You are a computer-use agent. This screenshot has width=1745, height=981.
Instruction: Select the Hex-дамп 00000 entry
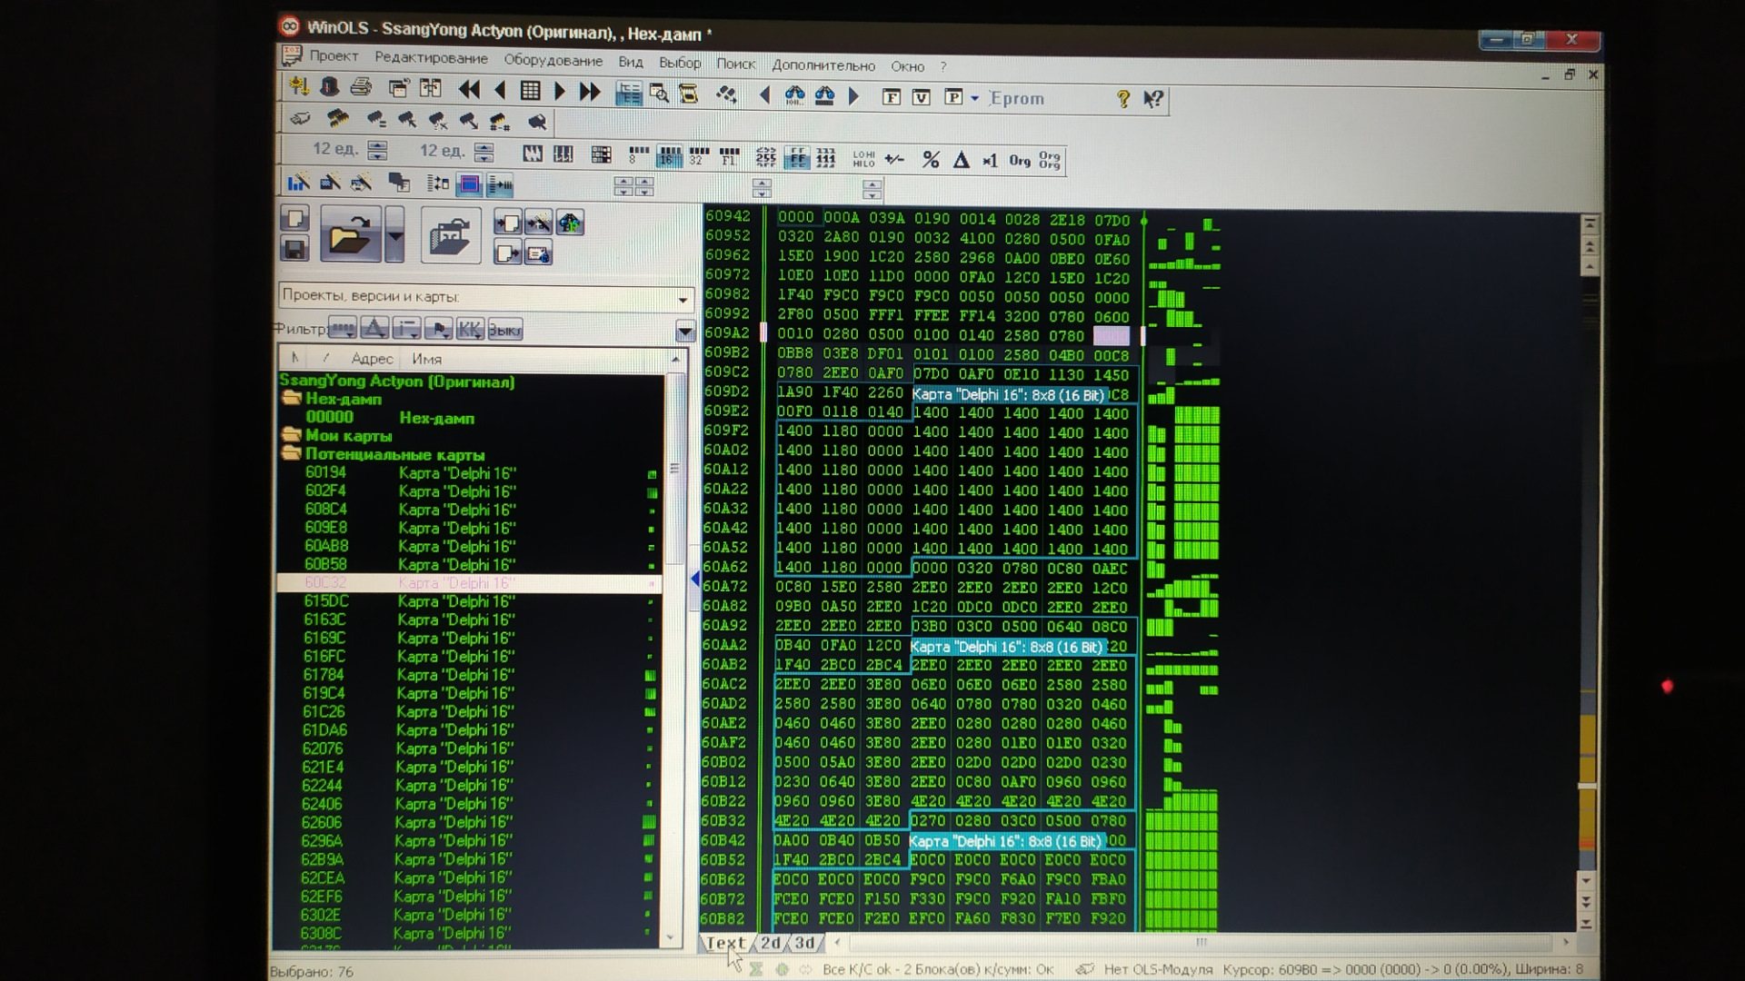coord(471,418)
